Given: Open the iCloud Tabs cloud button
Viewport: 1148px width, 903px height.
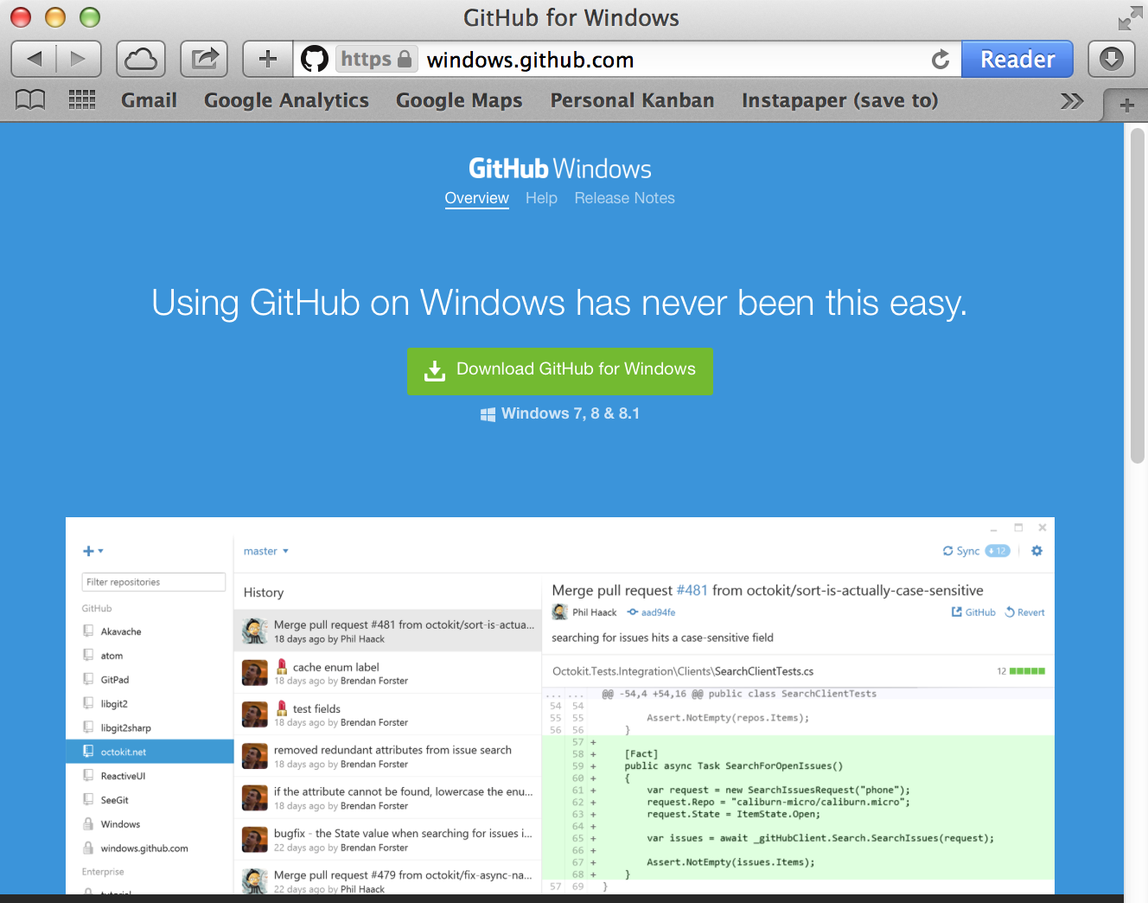Looking at the screenshot, I should click(x=141, y=59).
